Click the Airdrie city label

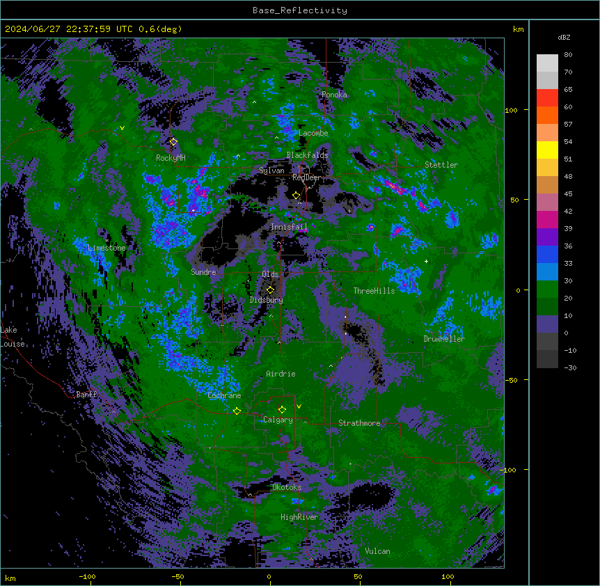click(281, 374)
